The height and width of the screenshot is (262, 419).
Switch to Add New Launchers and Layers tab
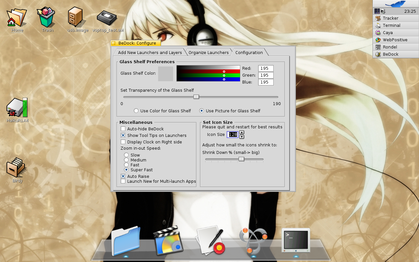tap(150, 52)
